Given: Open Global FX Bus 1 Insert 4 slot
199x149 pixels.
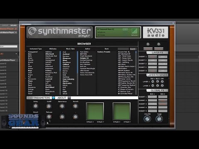Looking at the screenshot, I should (x=153, y=107).
